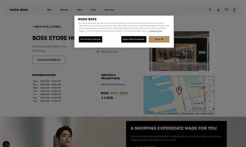
Task: Click Report a map error link
Action: coord(208,113)
